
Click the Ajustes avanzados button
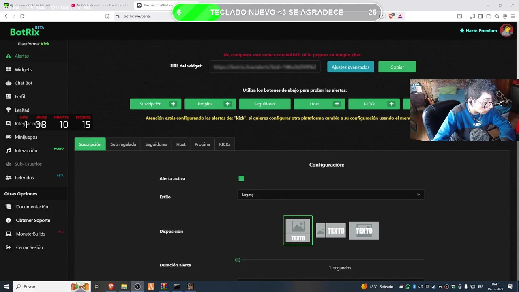(x=351, y=67)
